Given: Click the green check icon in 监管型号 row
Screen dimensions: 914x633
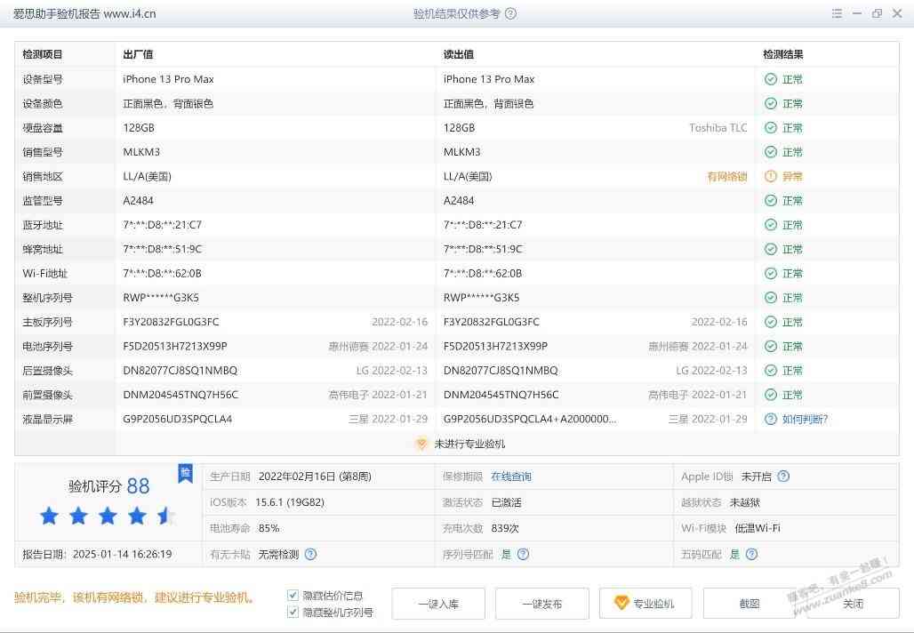Looking at the screenshot, I should click(771, 201).
